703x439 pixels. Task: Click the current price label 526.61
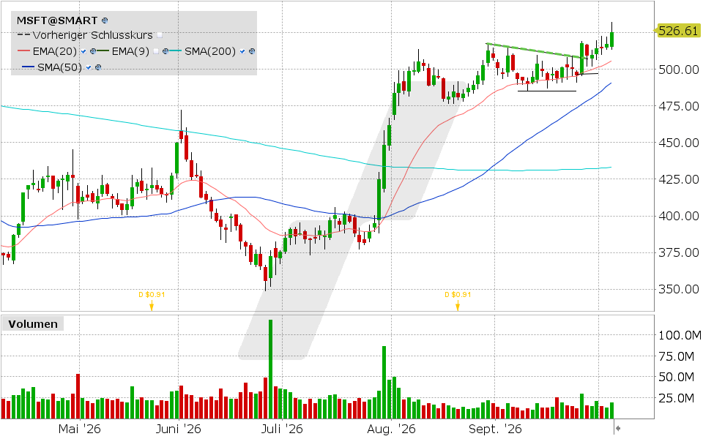pyautogui.click(x=677, y=31)
